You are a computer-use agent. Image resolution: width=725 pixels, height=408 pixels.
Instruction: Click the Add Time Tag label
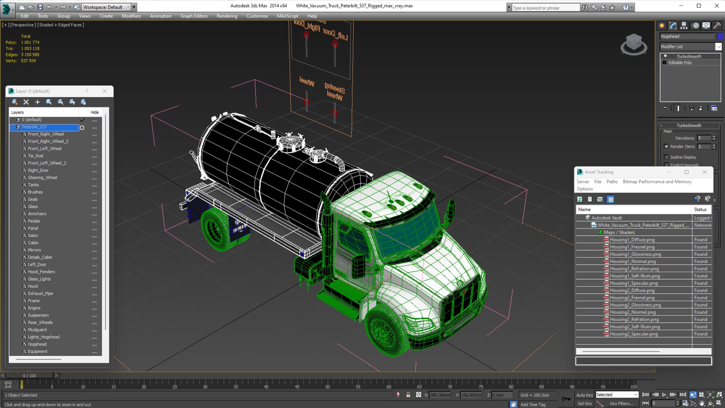pos(533,405)
